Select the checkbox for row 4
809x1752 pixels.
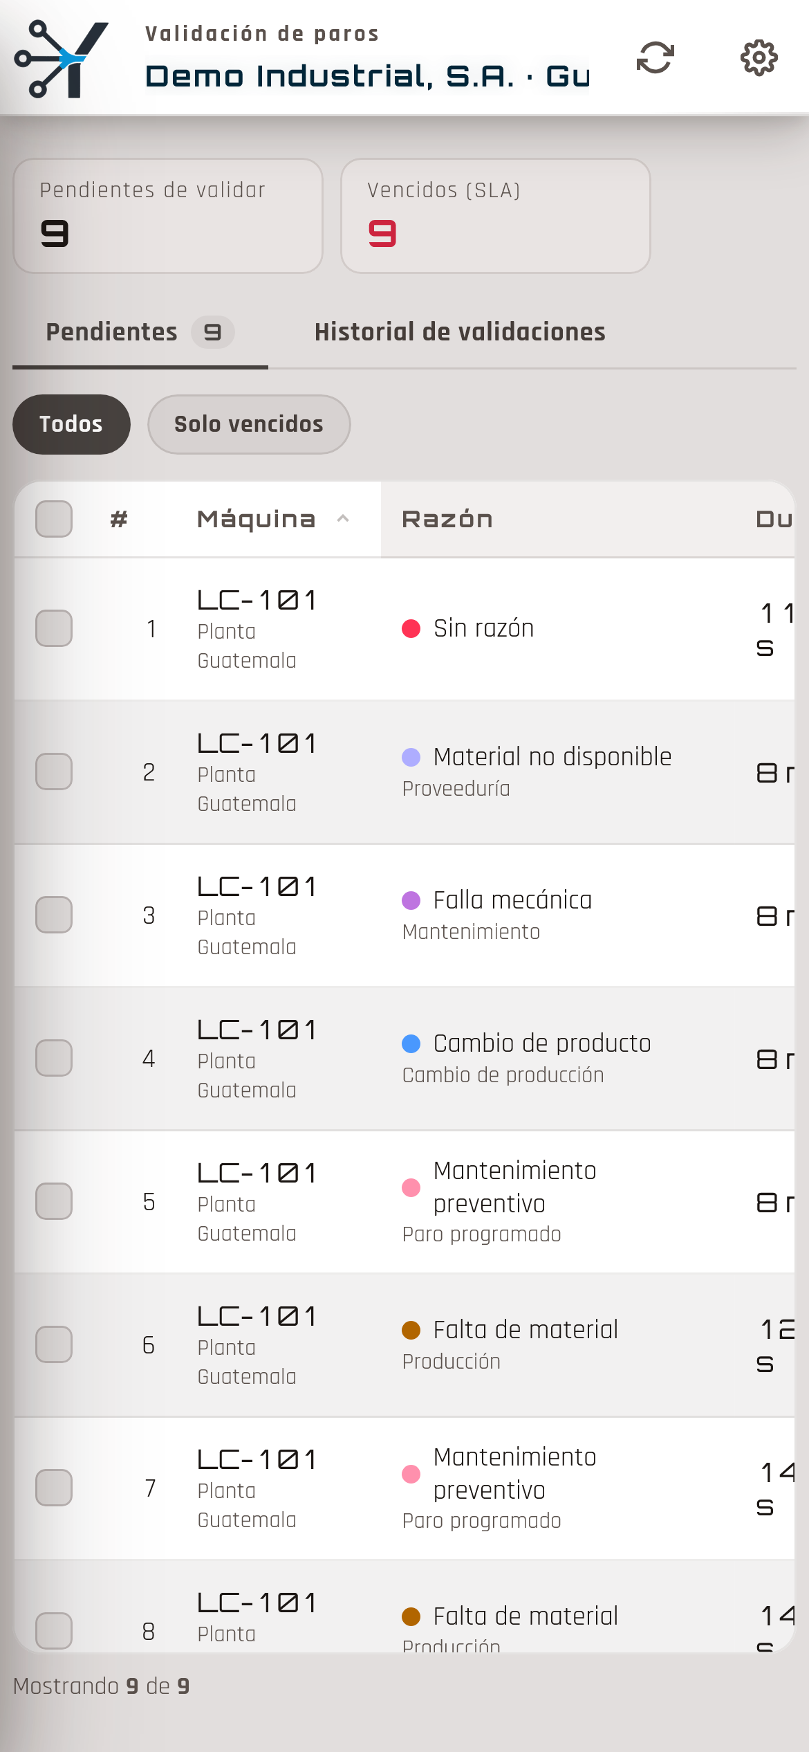pos(54,1058)
